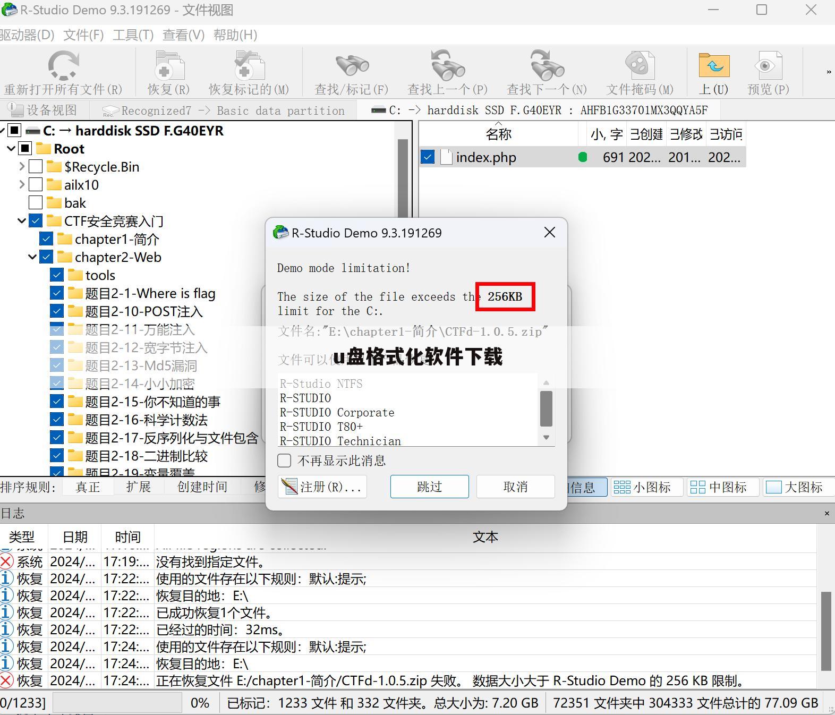Uncheck the 题目2-15-你不知道的事 checkbox
This screenshot has width=835, height=715.
[x=57, y=402]
